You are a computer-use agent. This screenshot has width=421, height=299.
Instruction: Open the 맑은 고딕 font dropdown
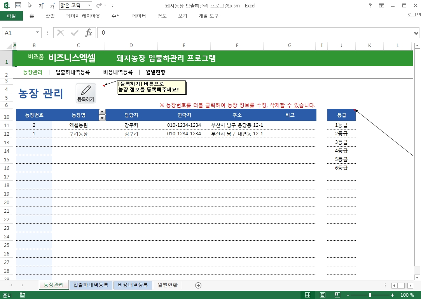coord(89,5)
